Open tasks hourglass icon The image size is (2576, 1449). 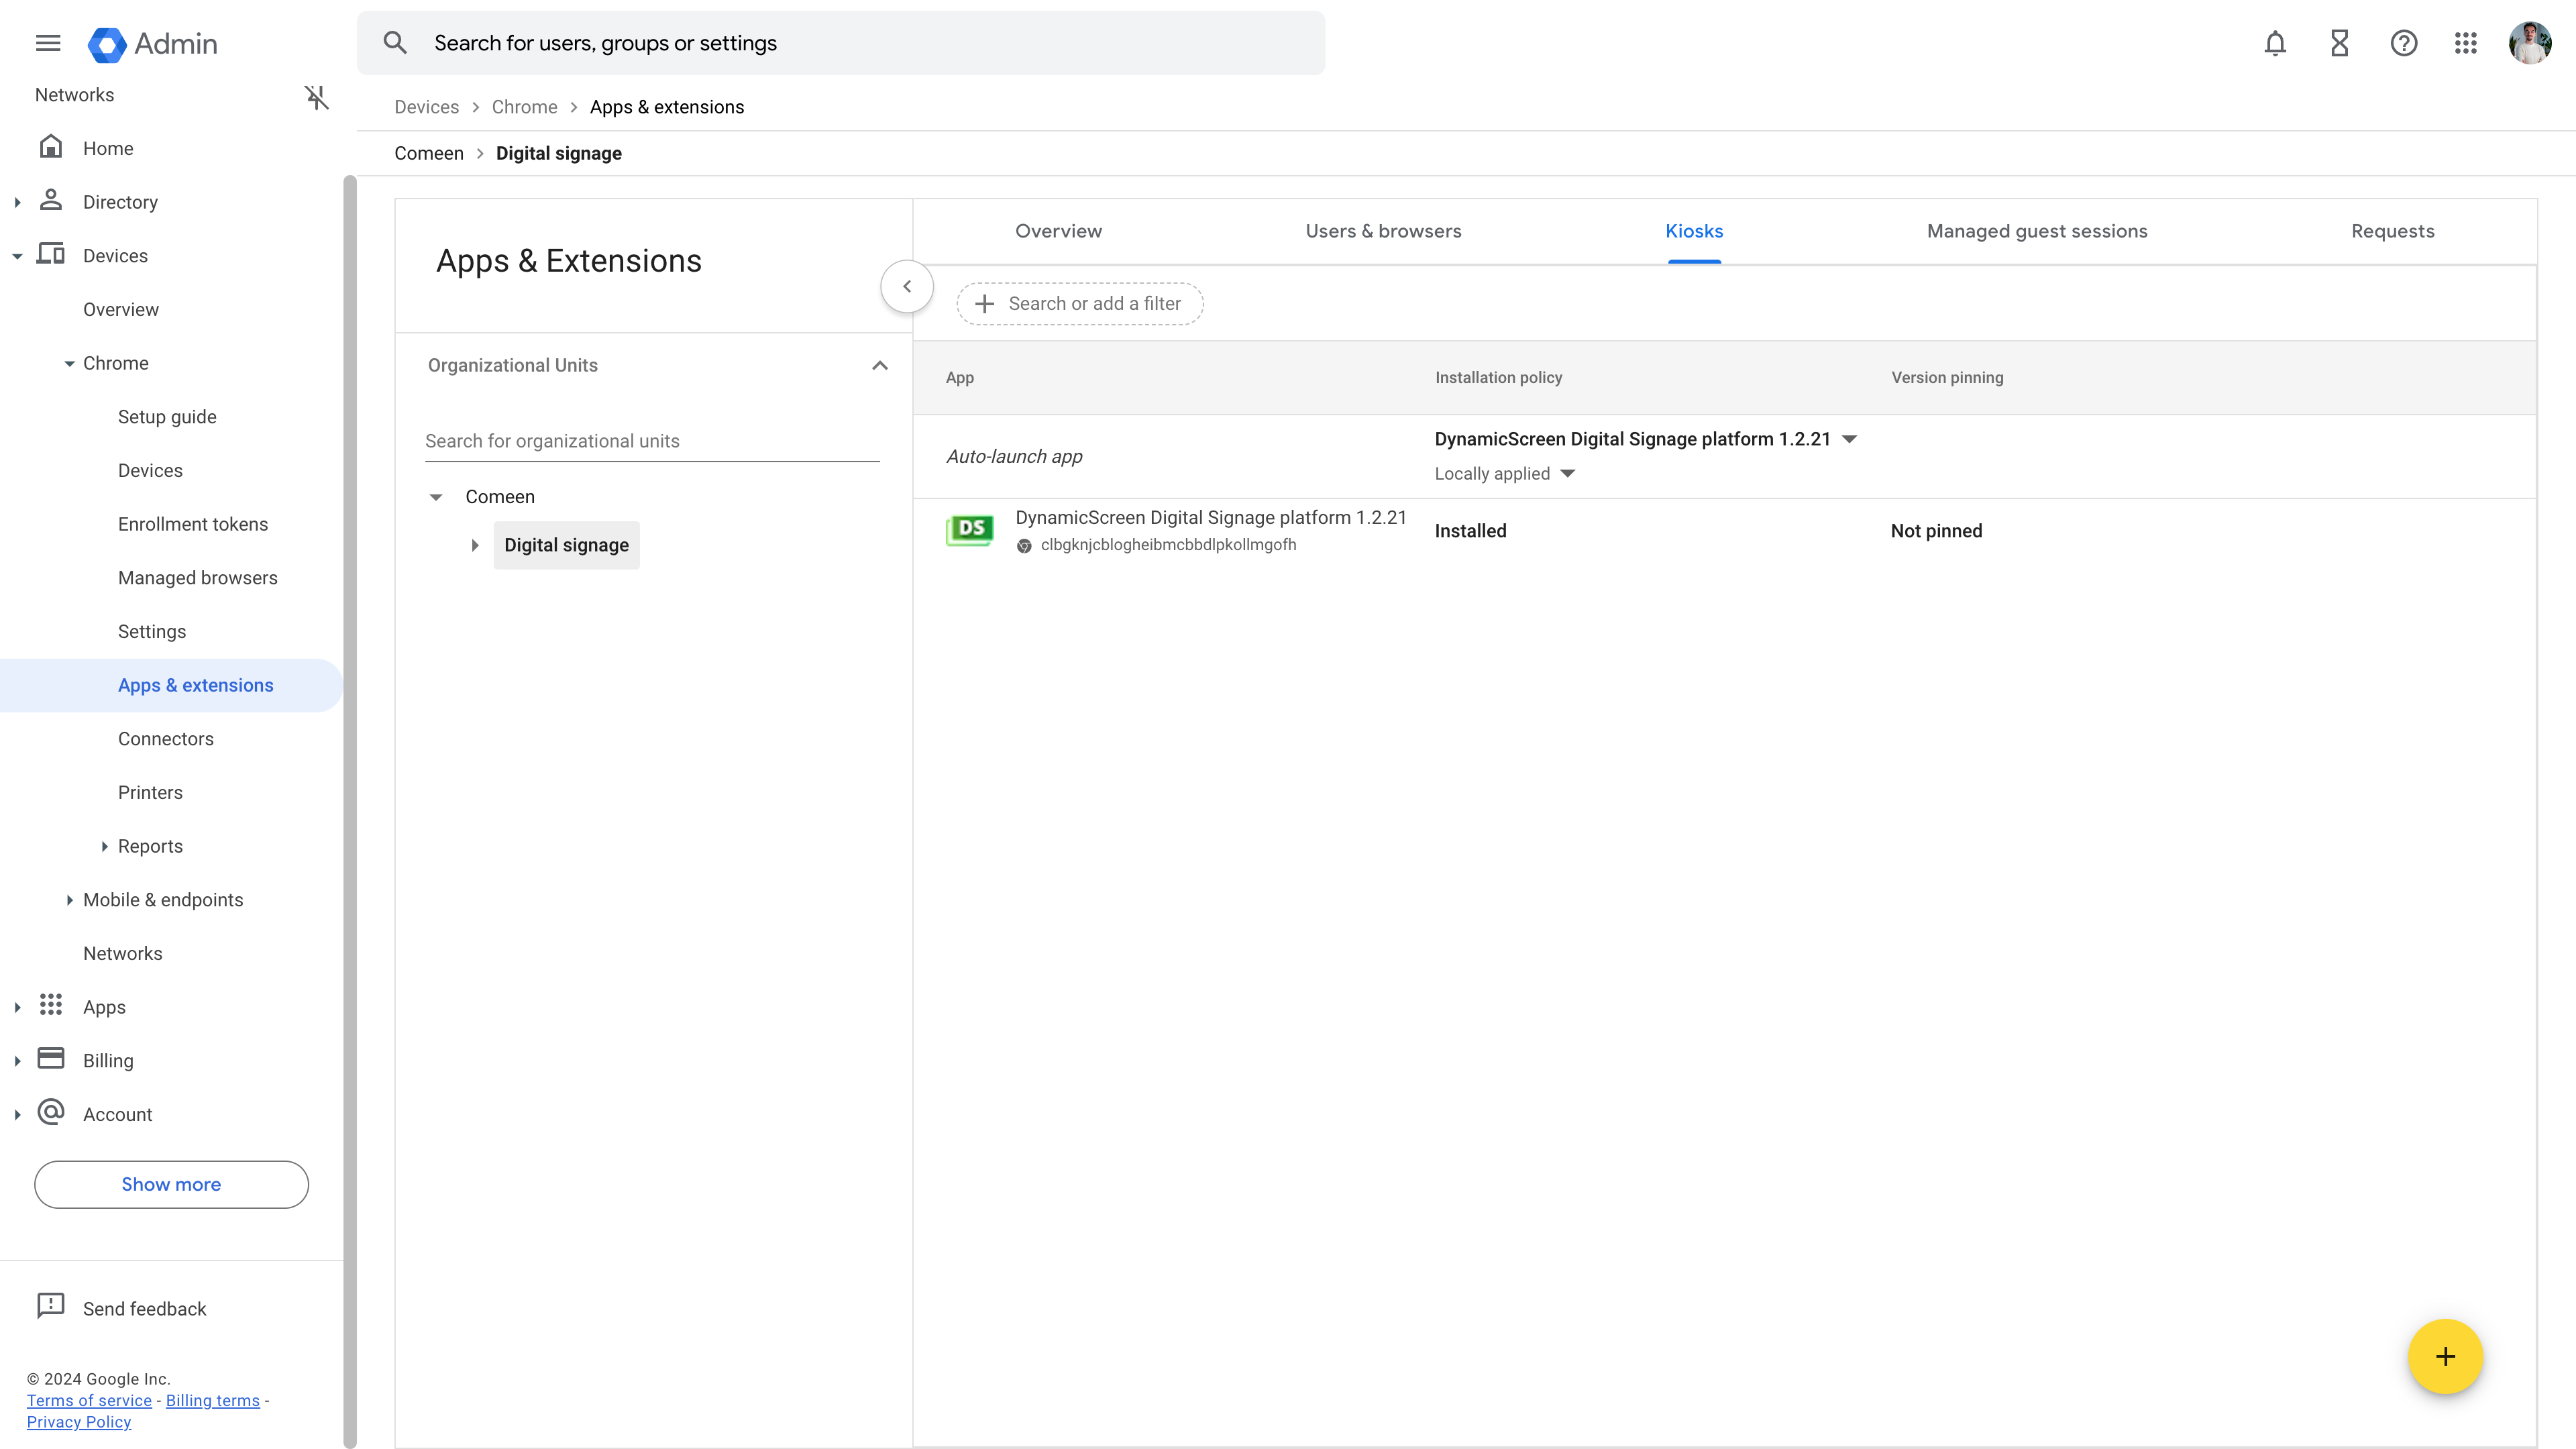point(2339,43)
